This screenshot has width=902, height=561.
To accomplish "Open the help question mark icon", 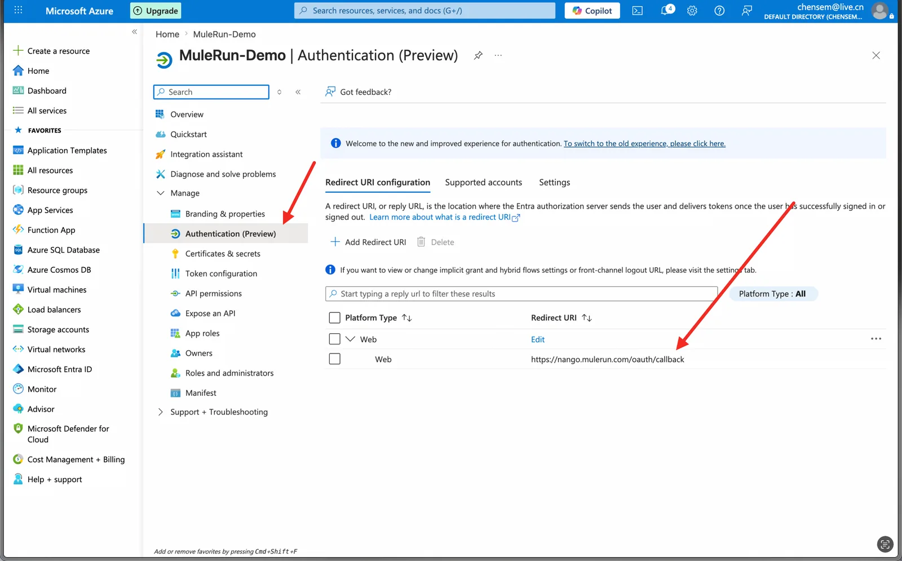I will [719, 11].
